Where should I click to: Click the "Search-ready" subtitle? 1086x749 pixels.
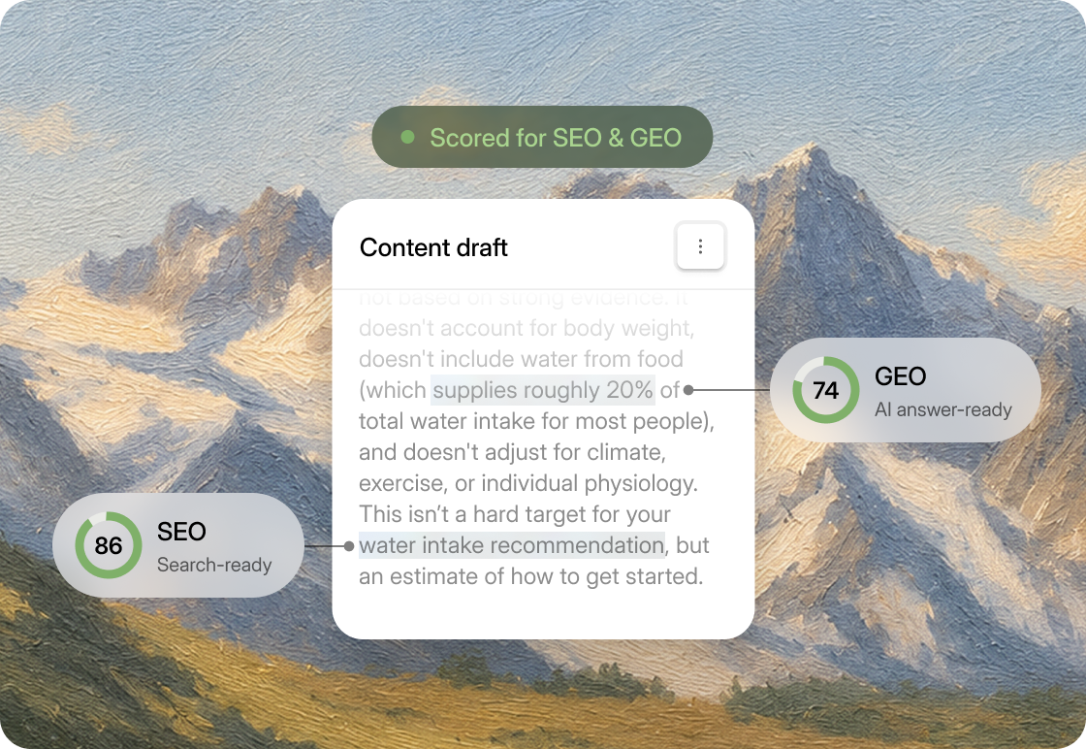214,565
